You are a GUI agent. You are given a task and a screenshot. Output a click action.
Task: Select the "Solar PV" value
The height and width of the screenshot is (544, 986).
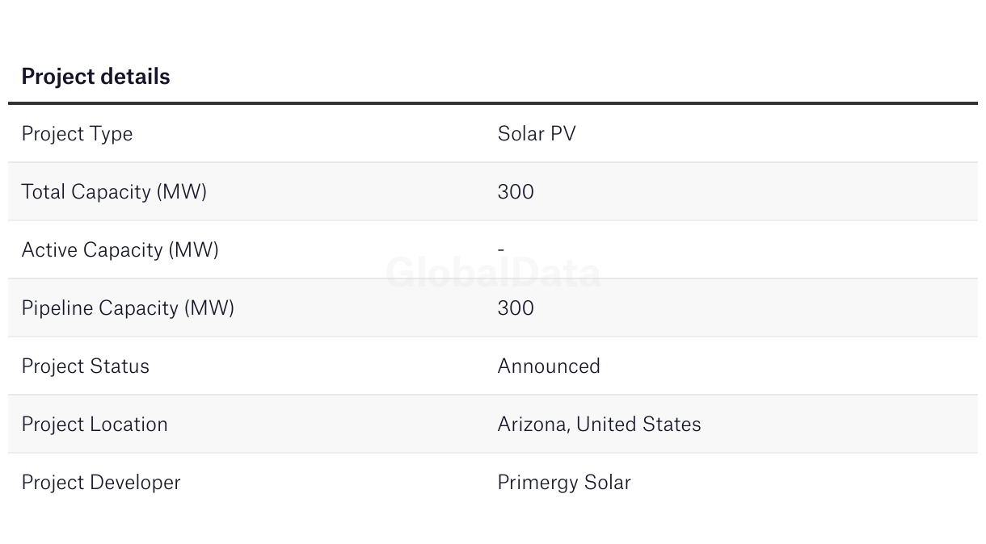[x=537, y=134]
